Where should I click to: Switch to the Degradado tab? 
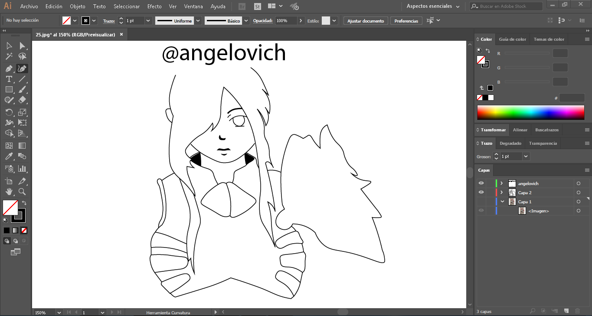pyautogui.click(x=510, y=143)
